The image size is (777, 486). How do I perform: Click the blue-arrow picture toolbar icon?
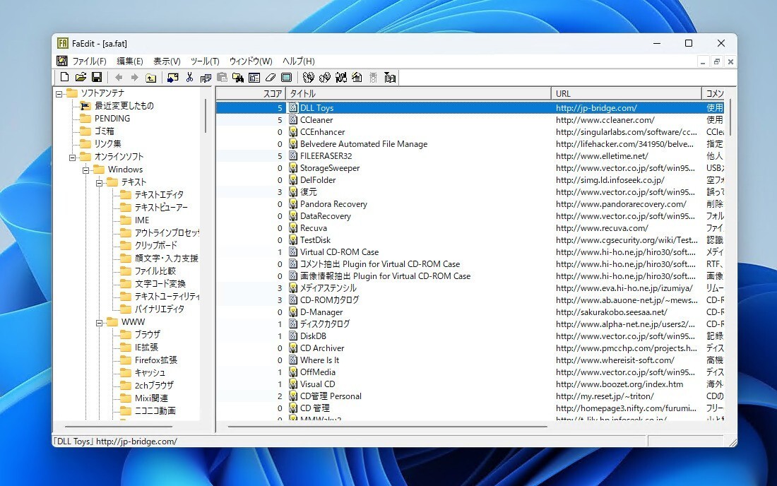[172, 77]
